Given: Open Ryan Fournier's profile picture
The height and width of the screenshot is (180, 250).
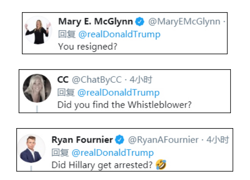Looking at the screenshot, I should [x=31, y=149].
